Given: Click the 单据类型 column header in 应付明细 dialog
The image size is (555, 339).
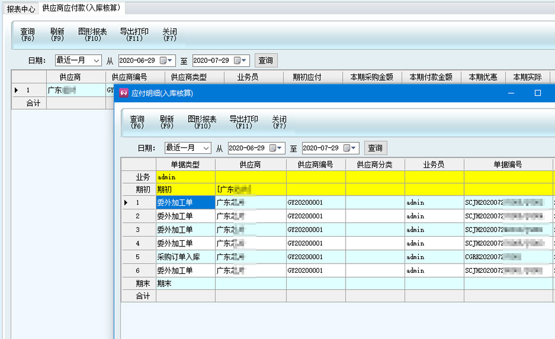Looking at the screenshot, I should click(185, 165).
